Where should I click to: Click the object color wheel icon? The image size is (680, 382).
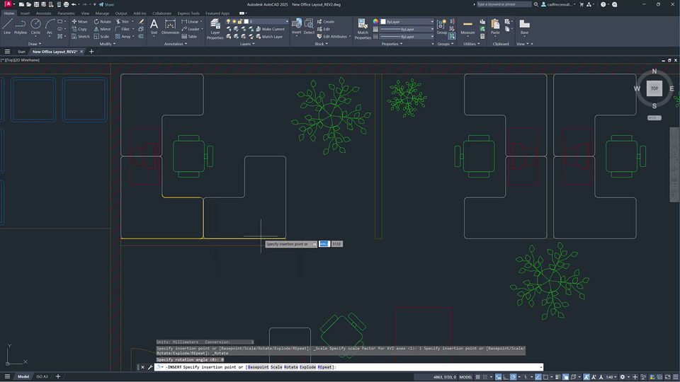[x=375, y=22]
